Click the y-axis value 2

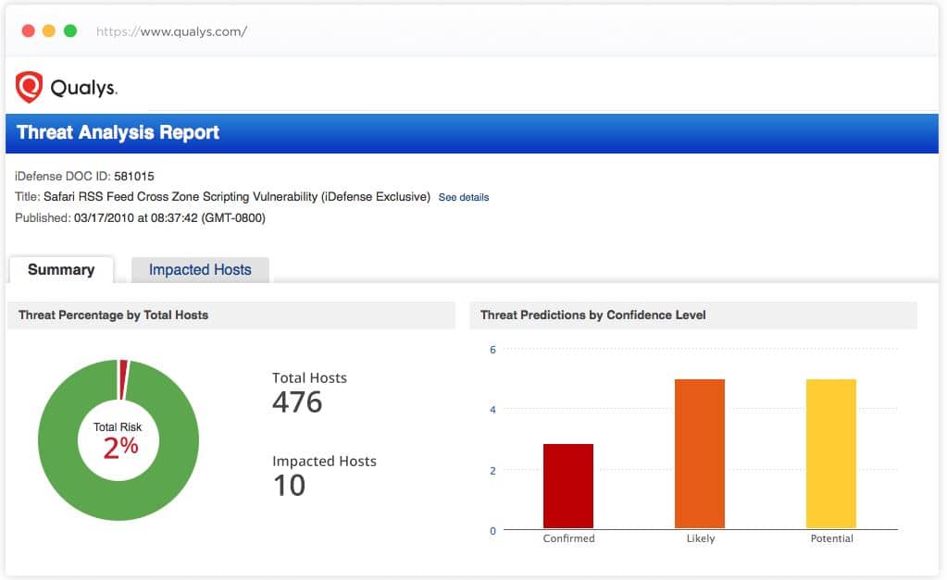(x=492, y=471)
